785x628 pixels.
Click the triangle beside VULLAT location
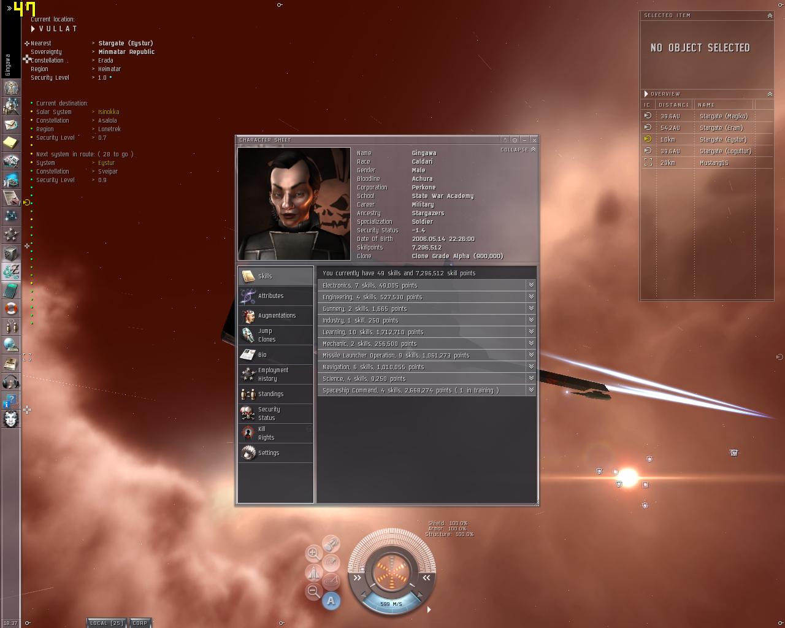tap(33, 29)
